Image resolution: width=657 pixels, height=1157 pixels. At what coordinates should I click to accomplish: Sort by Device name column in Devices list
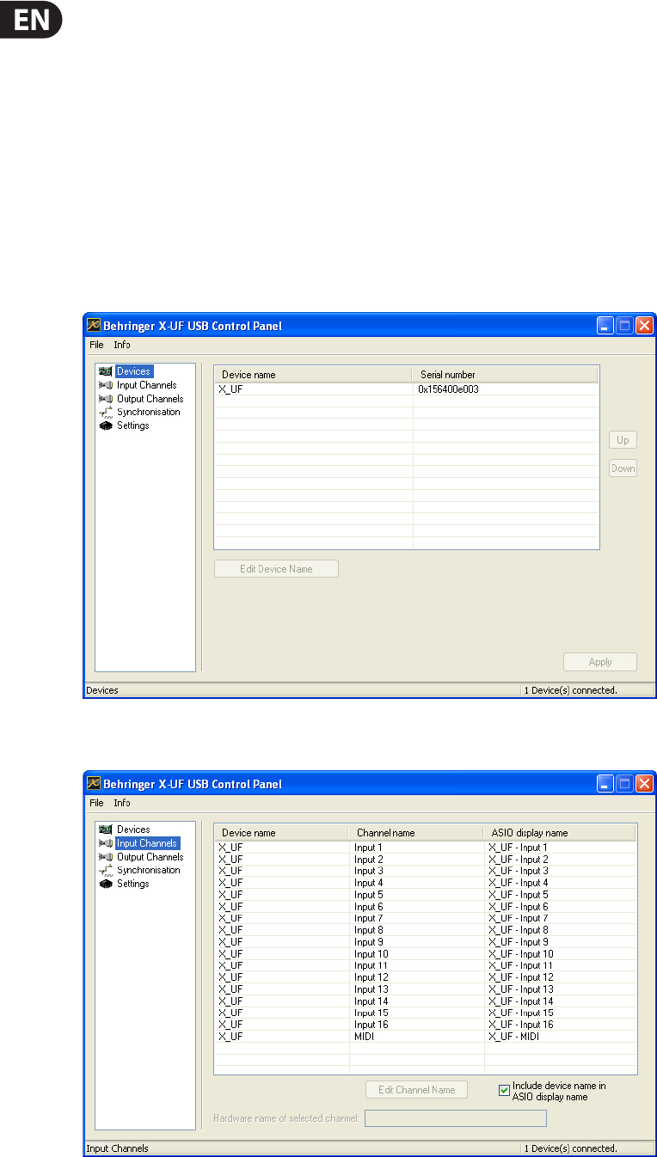[x=313, y=375]
